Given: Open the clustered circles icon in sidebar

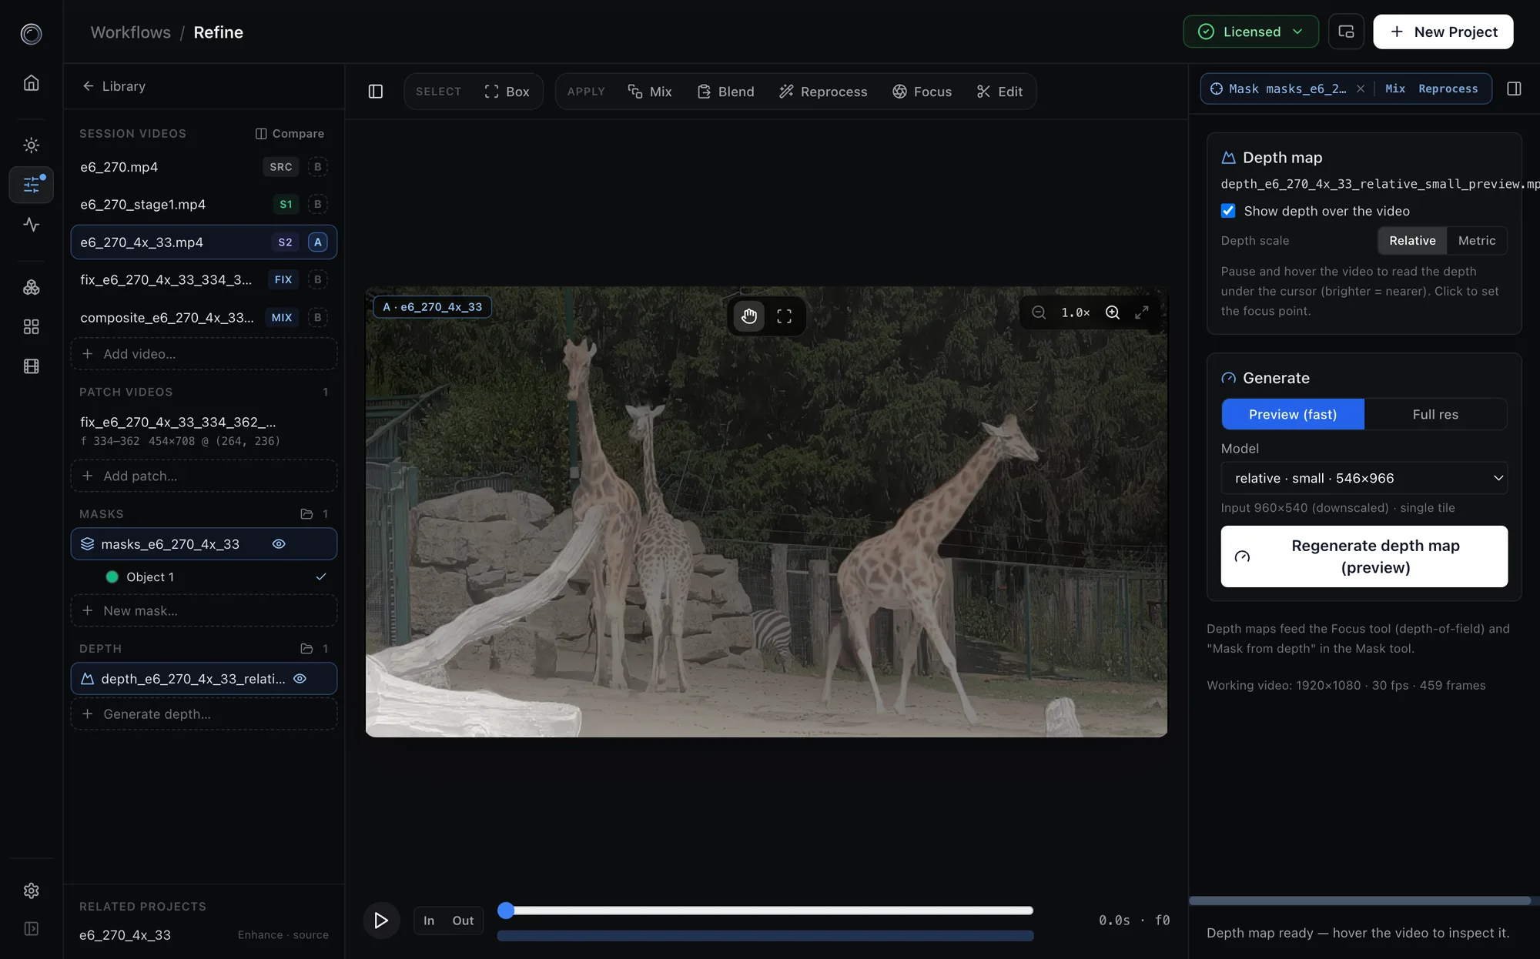Looking at the screenshot, I should pyautogui.click(x=31, y=287).
